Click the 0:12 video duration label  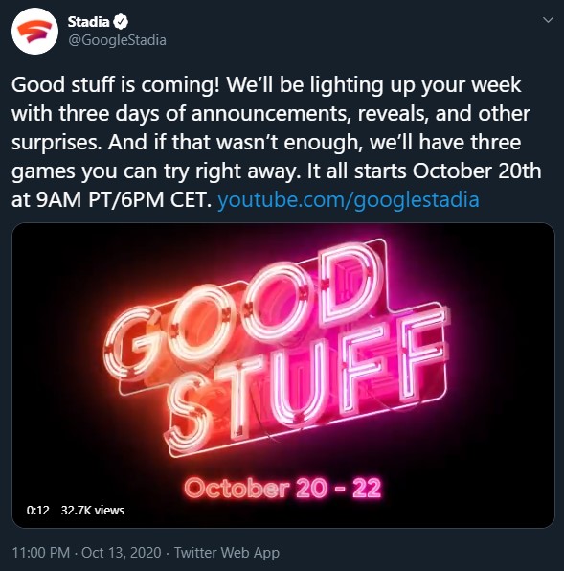[38, 511]
